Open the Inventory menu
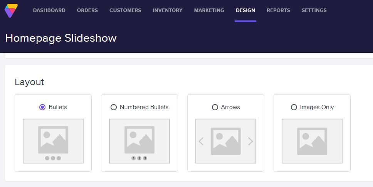 pyautogui.click(x=168, y=10)
